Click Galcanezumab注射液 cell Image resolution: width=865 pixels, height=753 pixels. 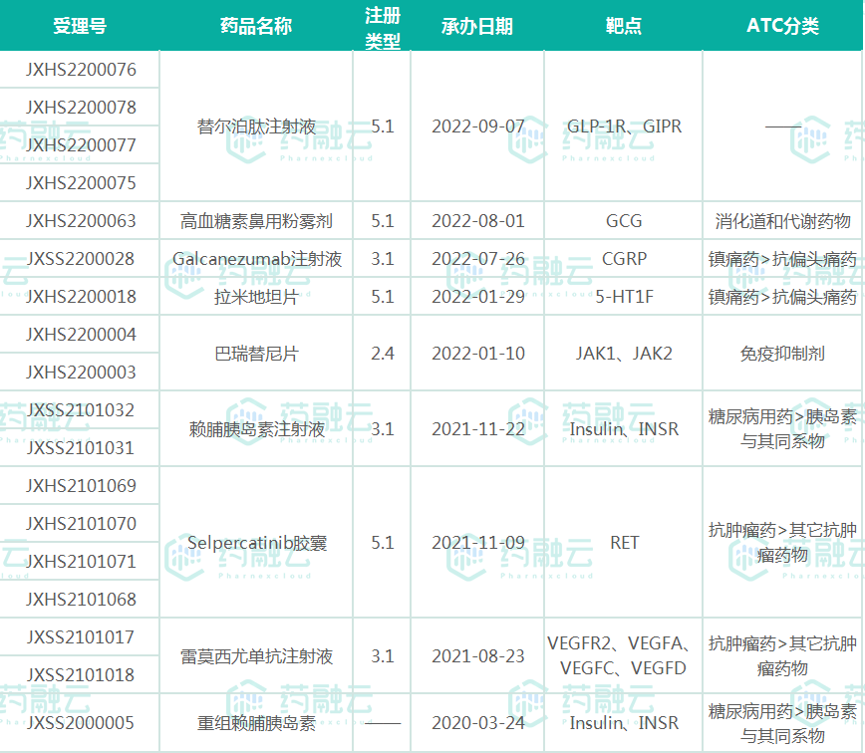256,259
